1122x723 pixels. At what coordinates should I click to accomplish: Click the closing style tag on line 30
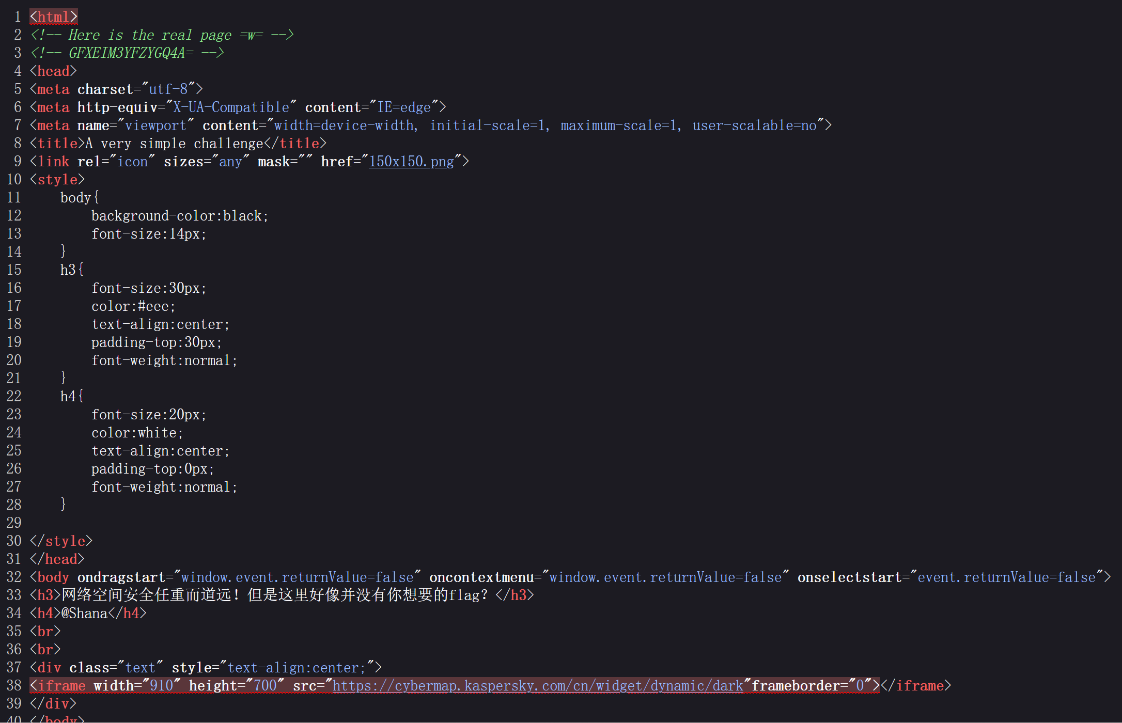pos(61,541)
